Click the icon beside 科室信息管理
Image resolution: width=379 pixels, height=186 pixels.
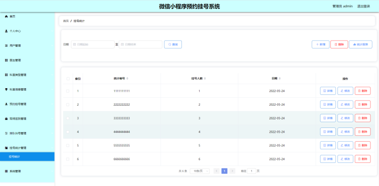click(7, 89)
